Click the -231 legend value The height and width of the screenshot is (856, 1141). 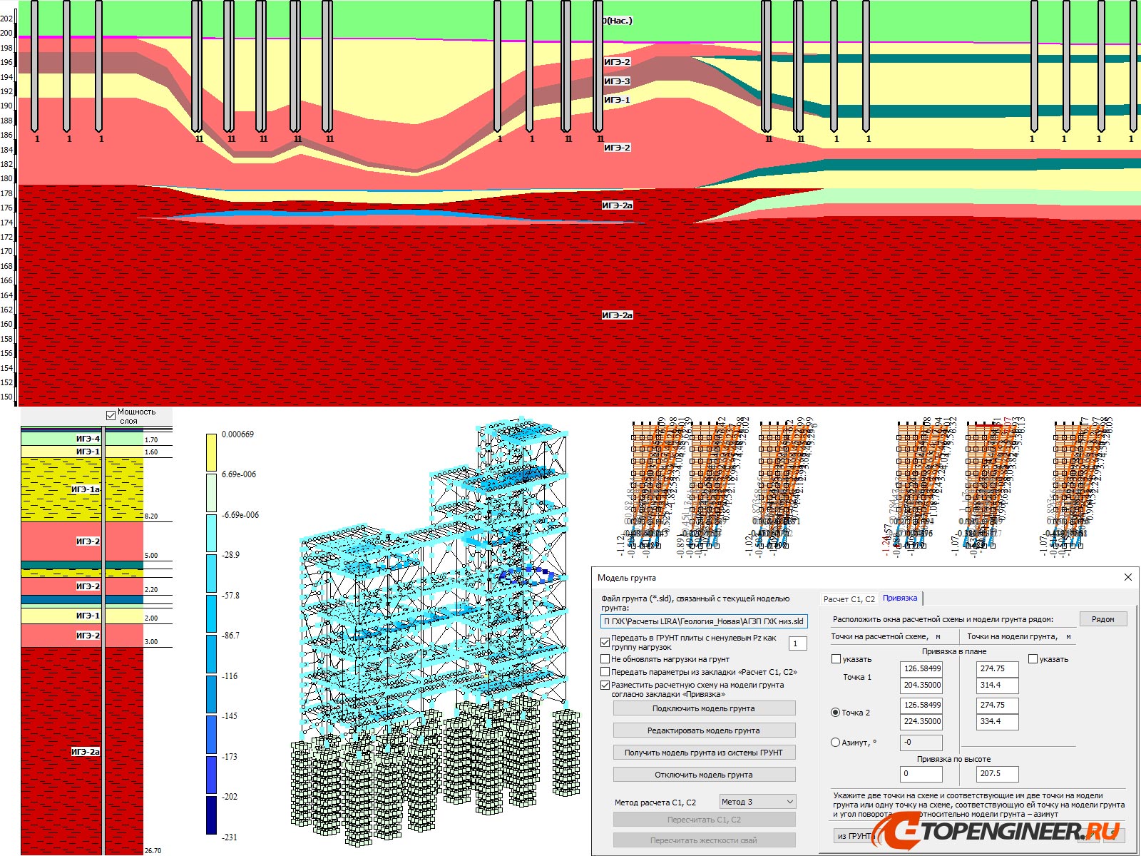pos(230,837)
